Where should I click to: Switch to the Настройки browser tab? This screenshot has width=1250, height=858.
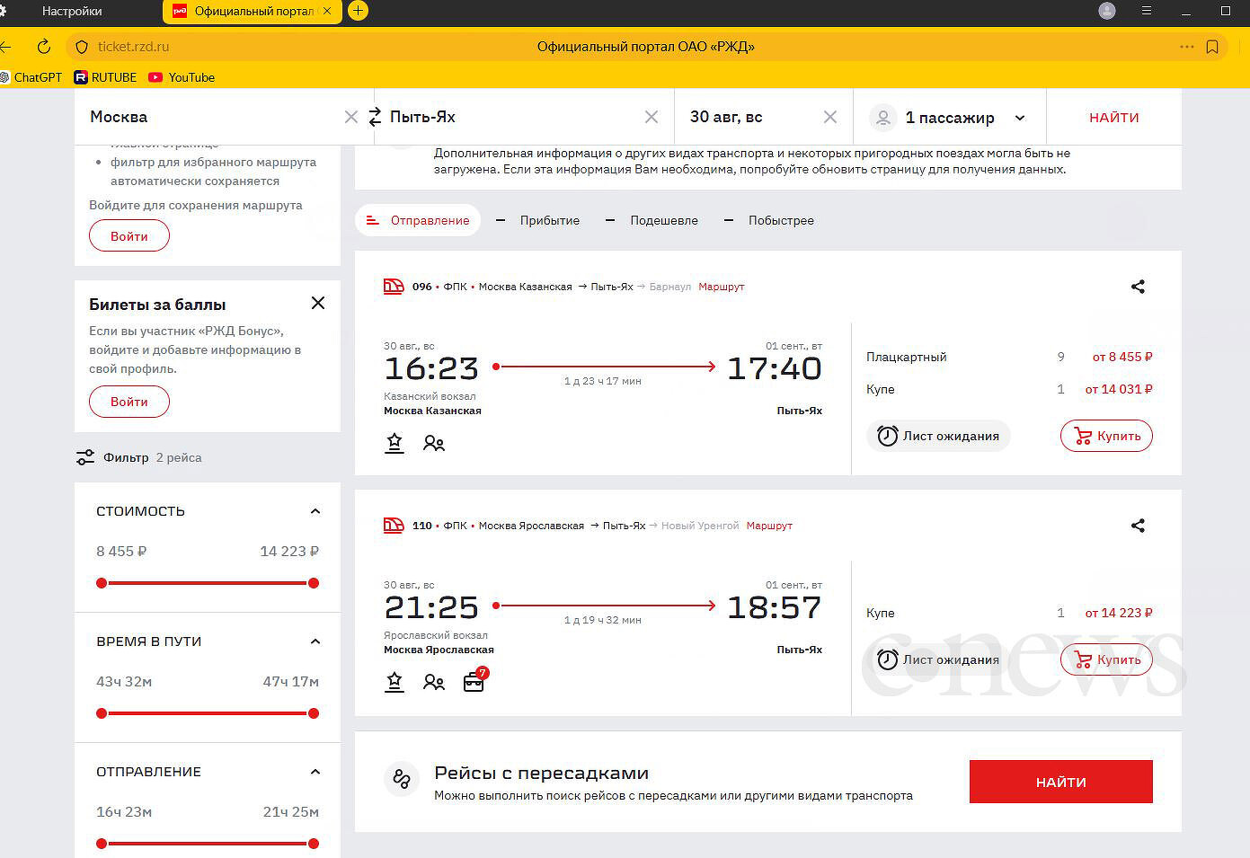point(72,12)
